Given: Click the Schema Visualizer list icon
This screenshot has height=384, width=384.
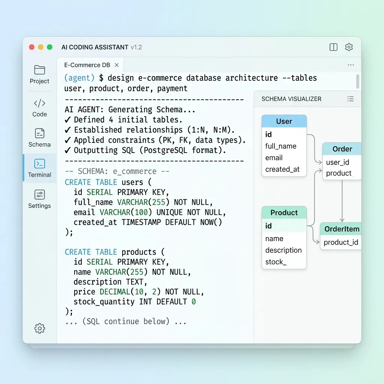Looking at the screenshot, I should pyautogui.click(x=351, y=99).
